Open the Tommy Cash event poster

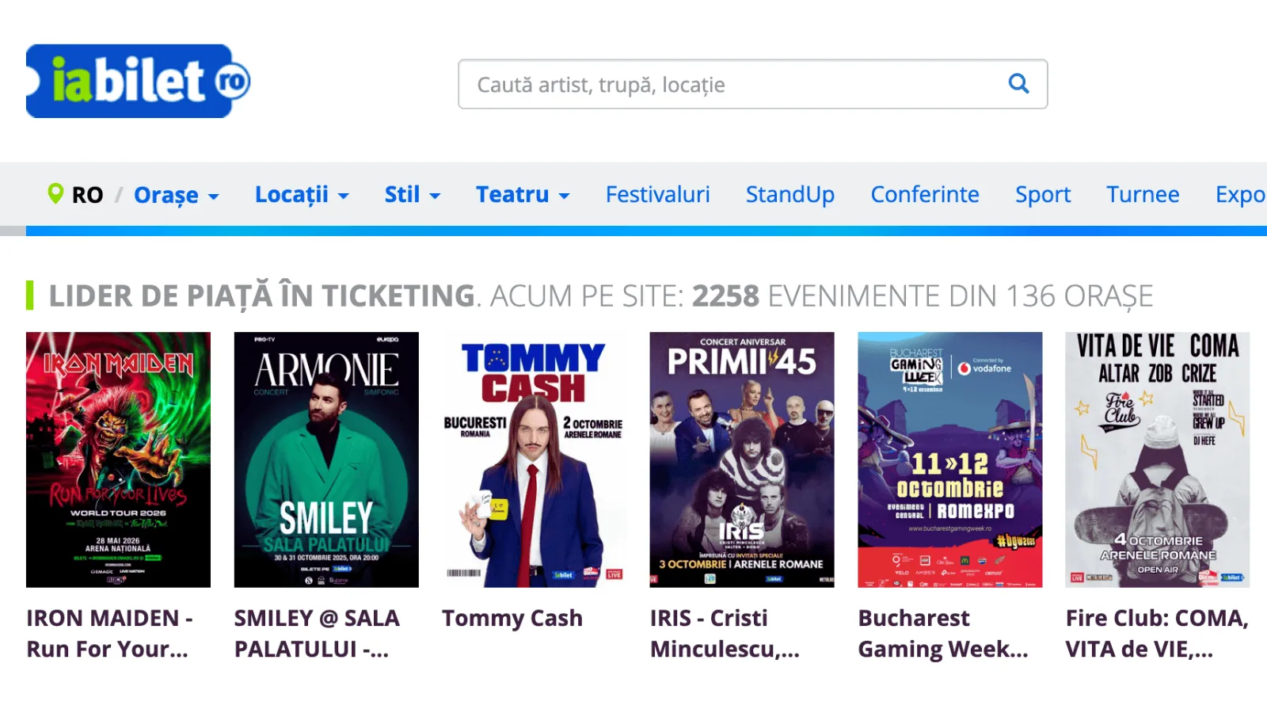534,459
